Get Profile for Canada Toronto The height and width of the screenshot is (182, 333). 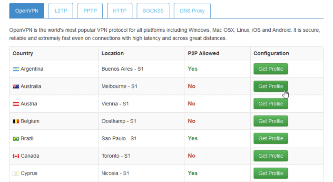271,156
